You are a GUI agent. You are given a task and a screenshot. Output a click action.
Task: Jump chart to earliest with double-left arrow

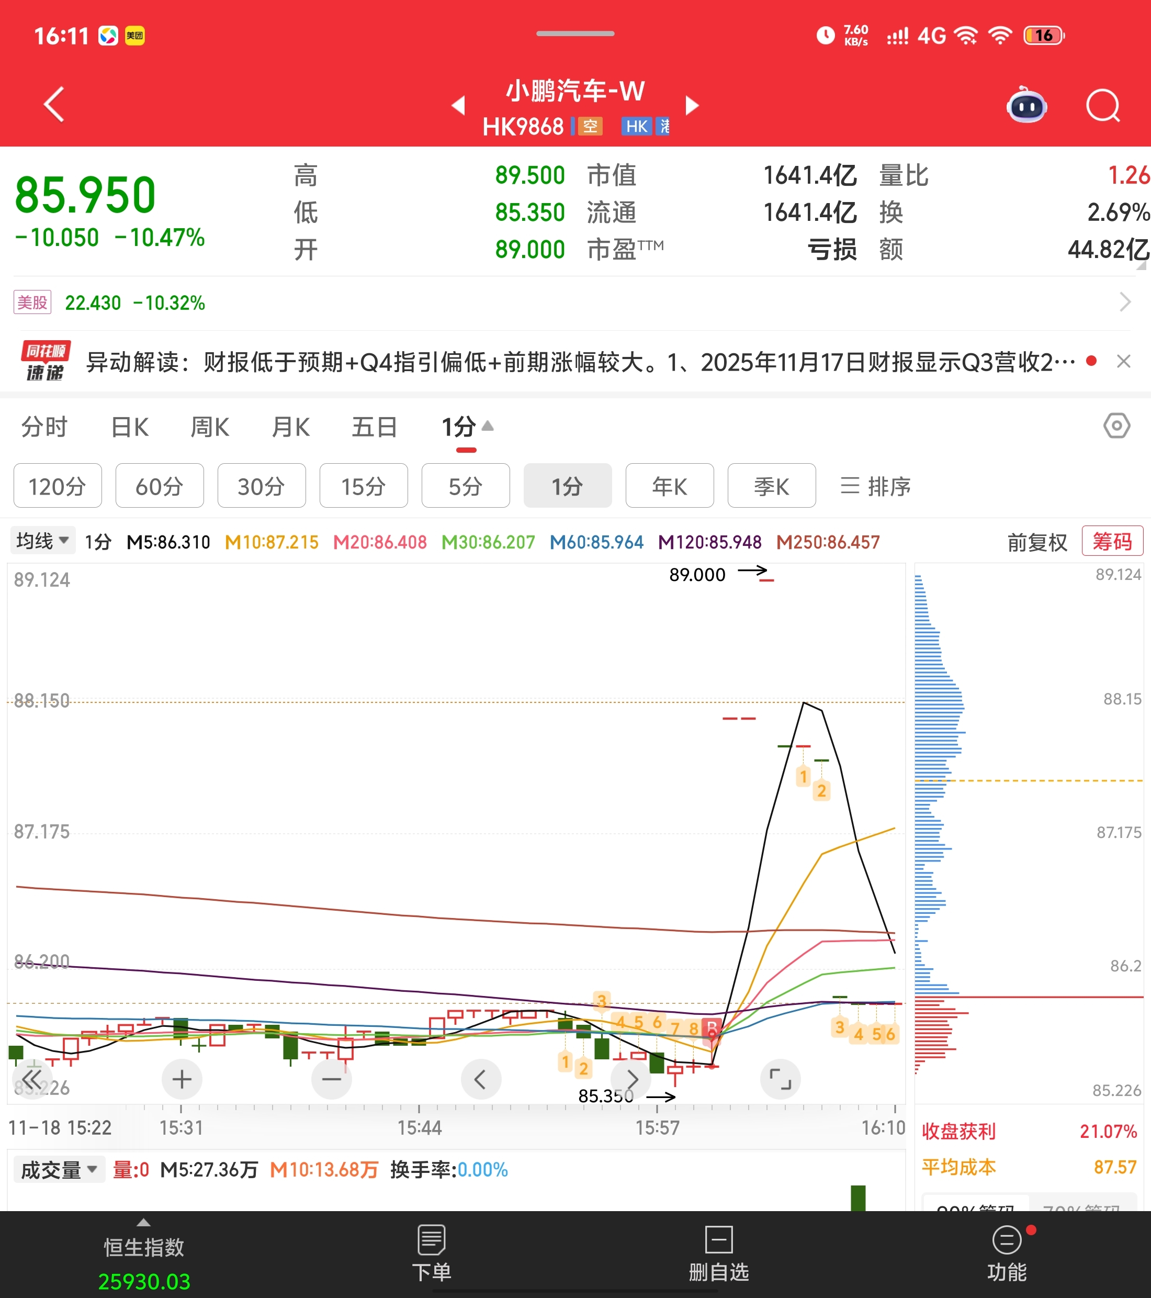tap(32, 1079)
